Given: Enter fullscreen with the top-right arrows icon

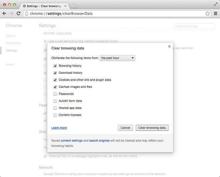Looking at the screenshot, I should click(216, 4).
